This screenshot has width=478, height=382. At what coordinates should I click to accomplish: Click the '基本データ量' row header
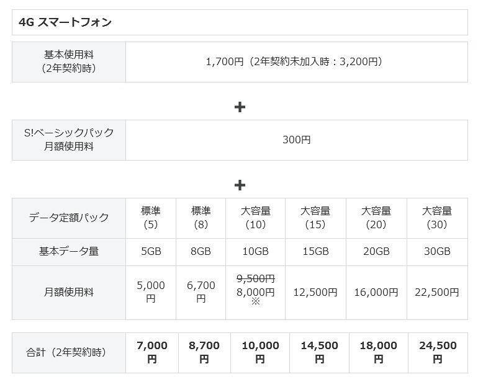(x=69, y=252)
